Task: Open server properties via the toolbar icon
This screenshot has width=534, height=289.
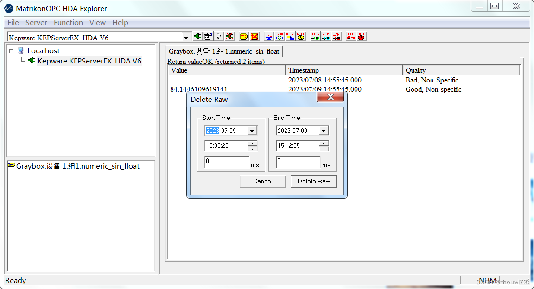Action: [x=208, y=36]
